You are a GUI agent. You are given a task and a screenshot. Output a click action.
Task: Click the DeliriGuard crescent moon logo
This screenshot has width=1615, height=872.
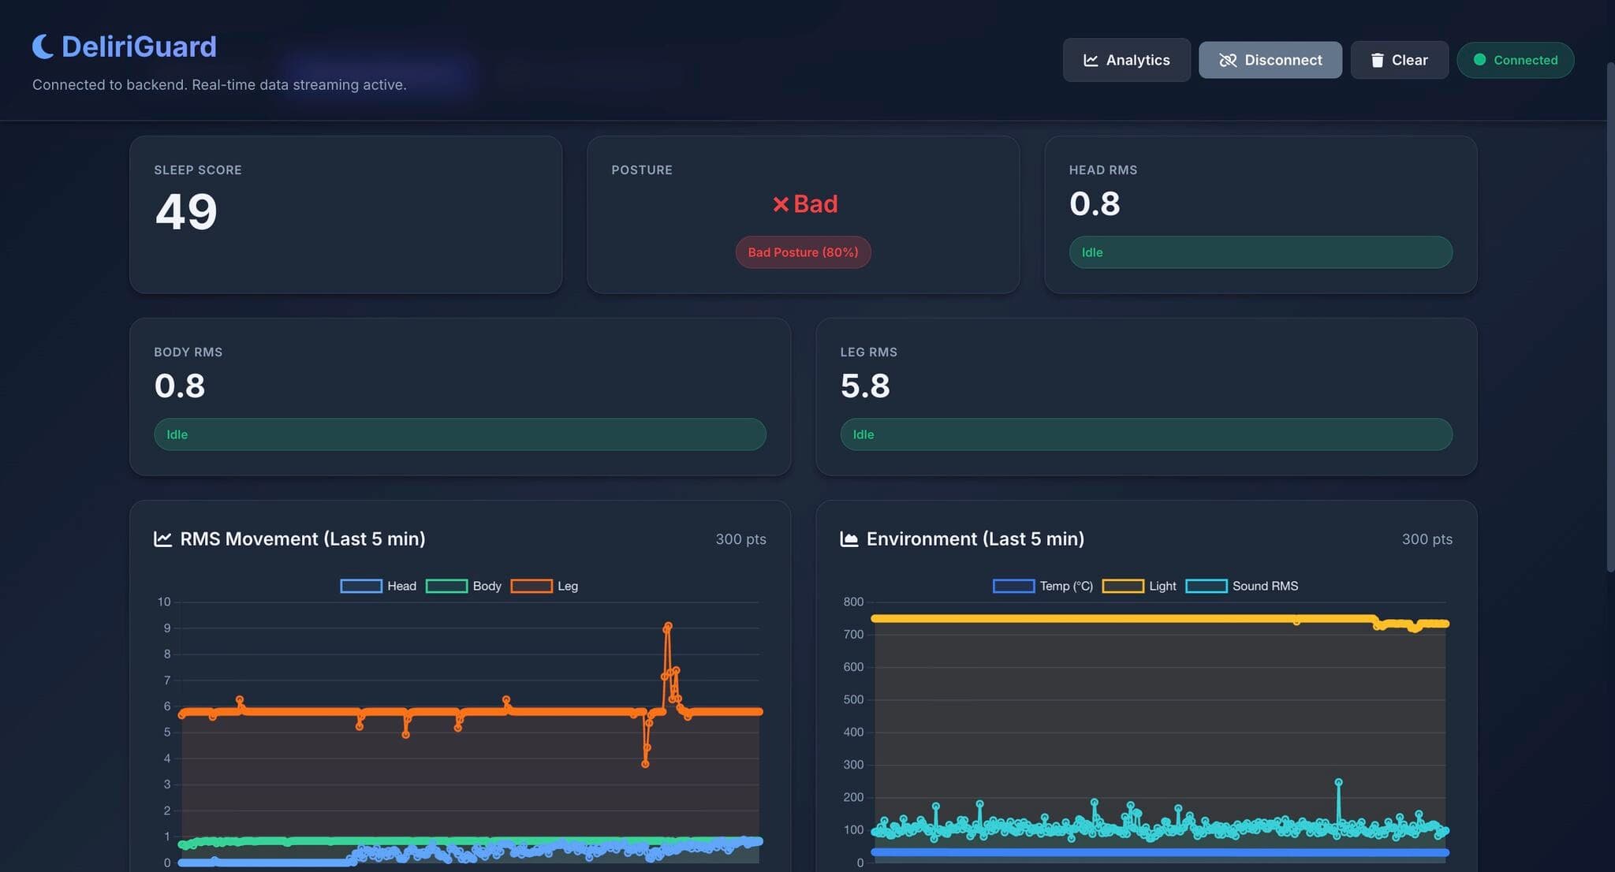pyautogui.click(x=43, y=47)
